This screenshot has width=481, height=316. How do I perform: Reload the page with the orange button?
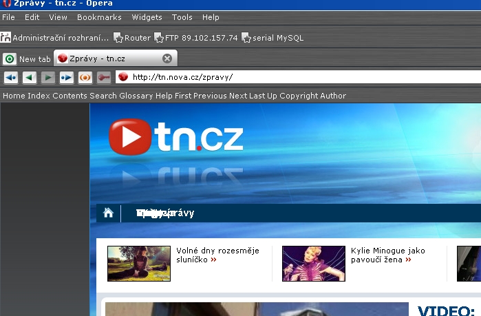[85, 77]
